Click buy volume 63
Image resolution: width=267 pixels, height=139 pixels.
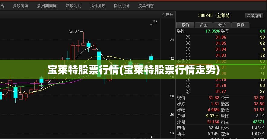262,85
